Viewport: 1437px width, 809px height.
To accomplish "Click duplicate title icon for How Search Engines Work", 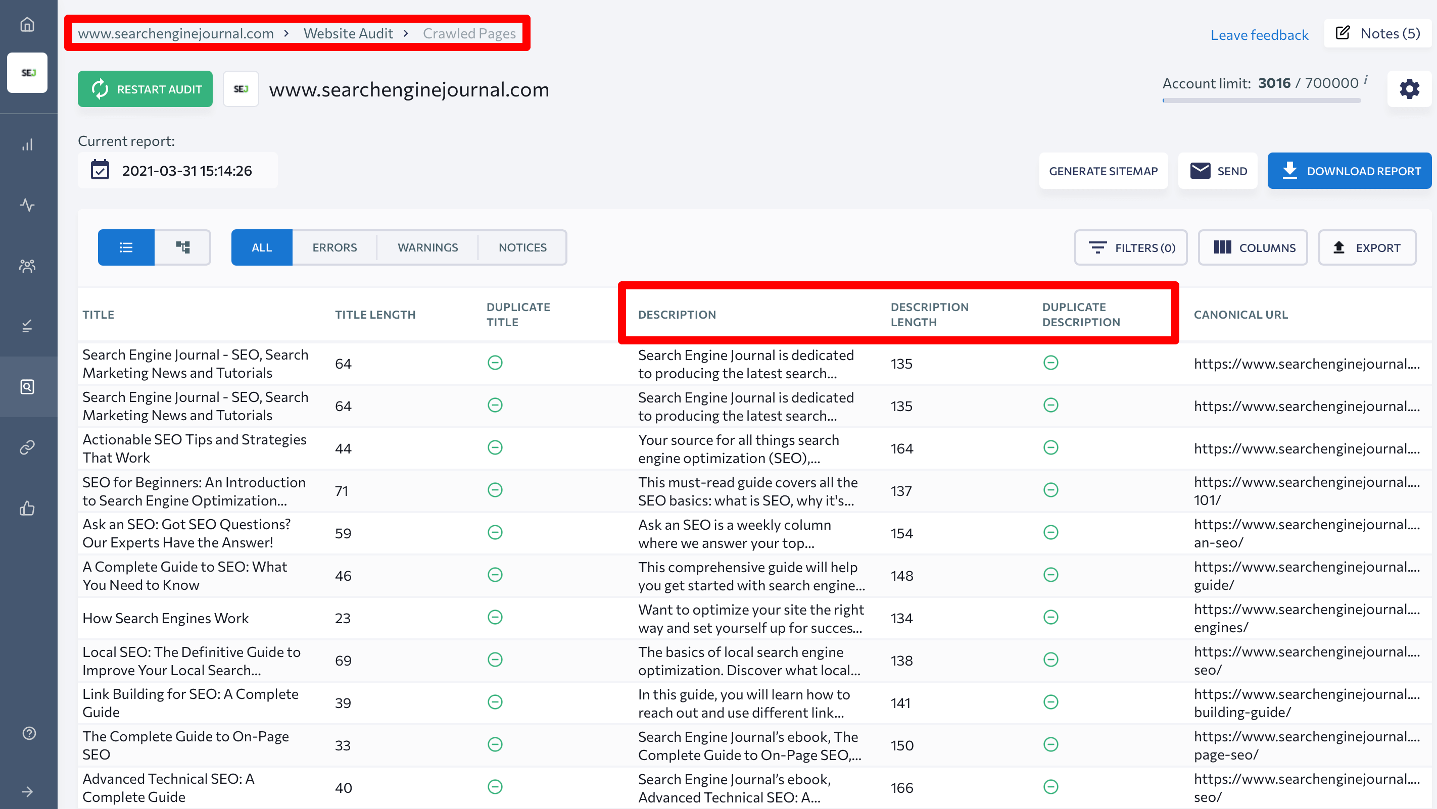I will click(x=495, y=617).
